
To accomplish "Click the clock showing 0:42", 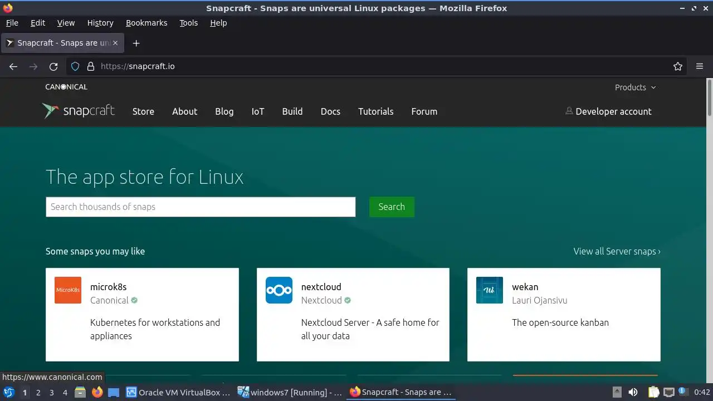I will 702,392.
